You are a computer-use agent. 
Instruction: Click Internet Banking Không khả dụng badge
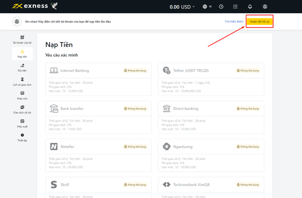tap(135, 70)
